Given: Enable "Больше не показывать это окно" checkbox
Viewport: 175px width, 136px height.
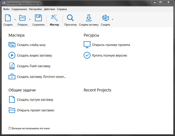Looking at the screenshot, I should pyautogui.click(x=10, y=128).
